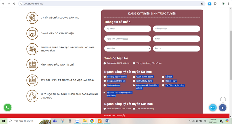
Task: Open Microsoft Teams from taskbar
Action: [55, 121]
